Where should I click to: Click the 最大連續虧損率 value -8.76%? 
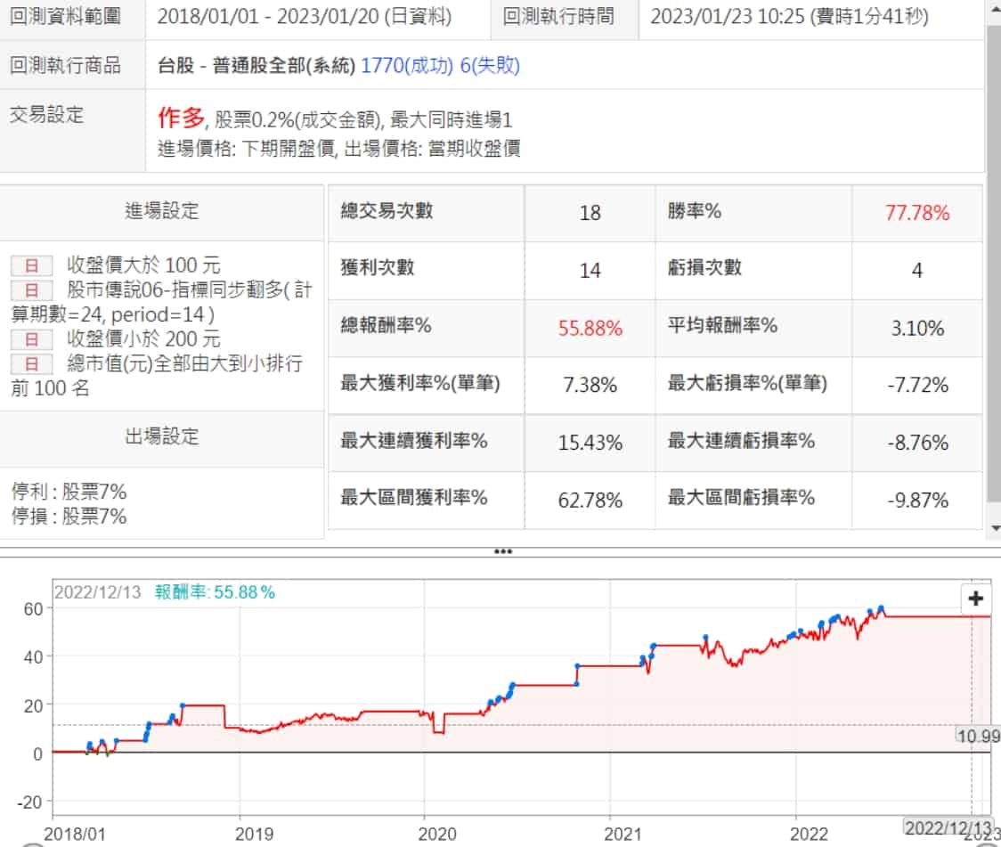click(917, 443)
